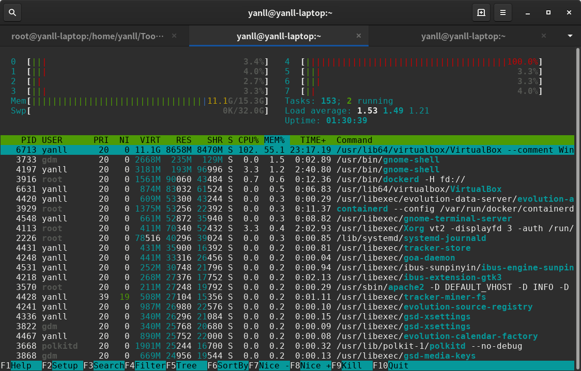Open the hamburger menu icon

(503, 12)
